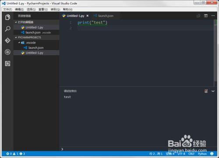Close the Untitled-1.py tab
The height and width of the screenshot is (158, 219).
click(88, 16)
